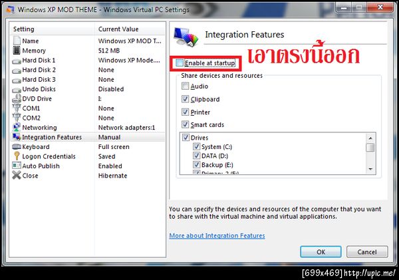Click the Undo Disks icon

[x=17, y=90]
